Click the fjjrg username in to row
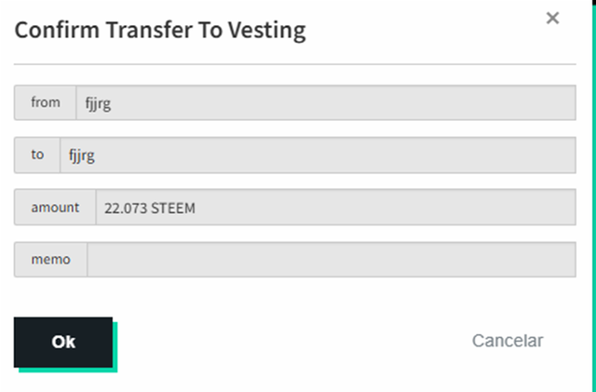The width and height of the screenshot is (596, 392). coord(81,155)
